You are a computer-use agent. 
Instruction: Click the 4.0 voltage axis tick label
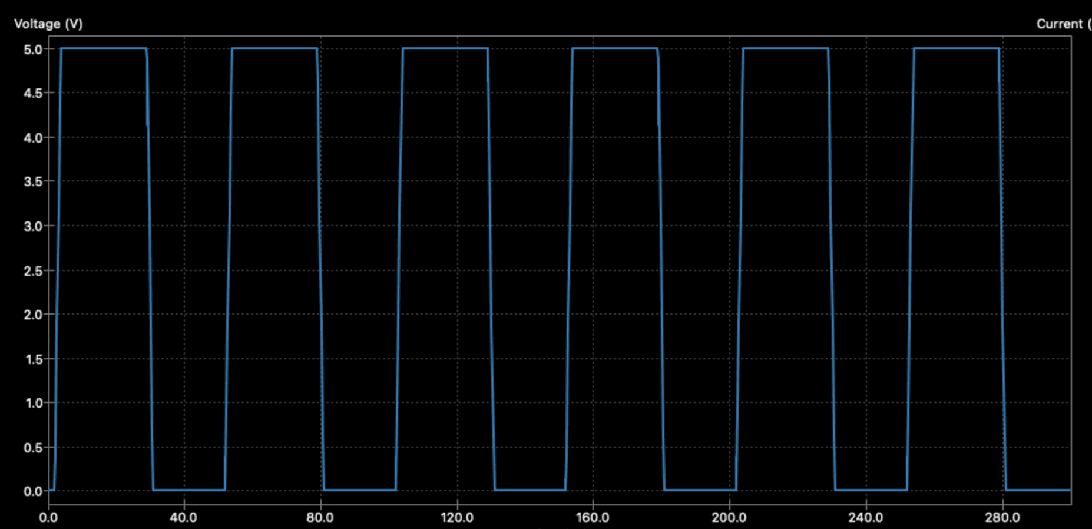coord(33,138)
